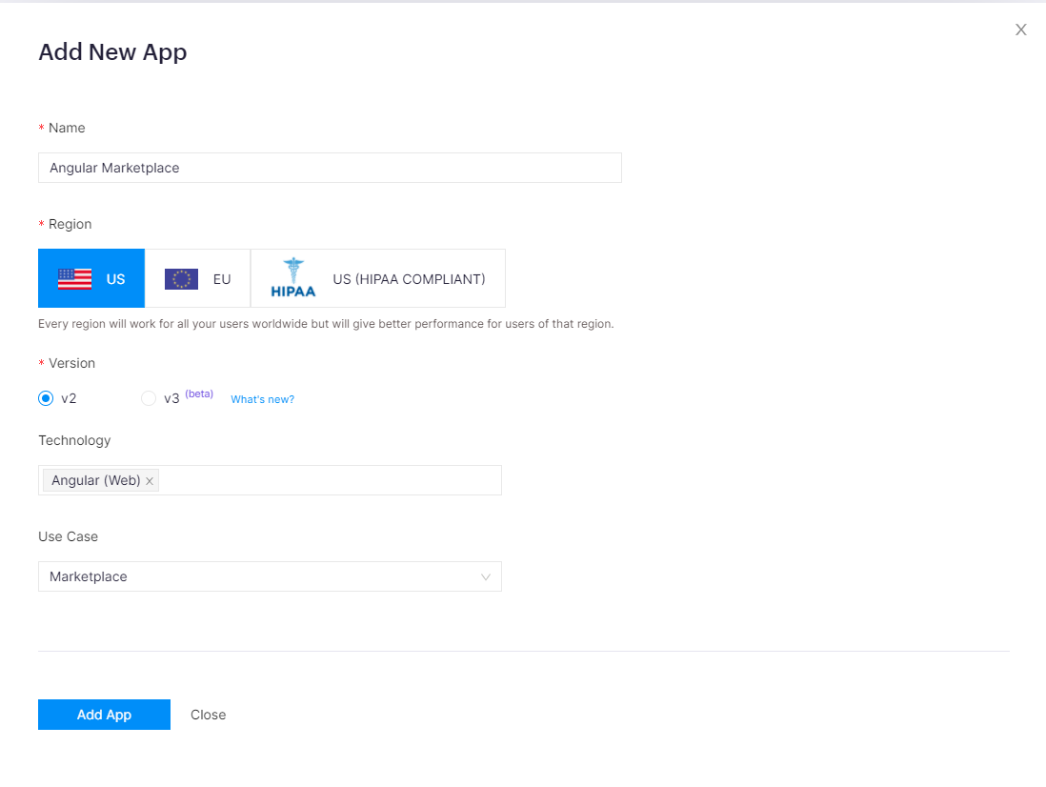Click the Name input field
This screenshot has height=787, width=1046.
330,168
